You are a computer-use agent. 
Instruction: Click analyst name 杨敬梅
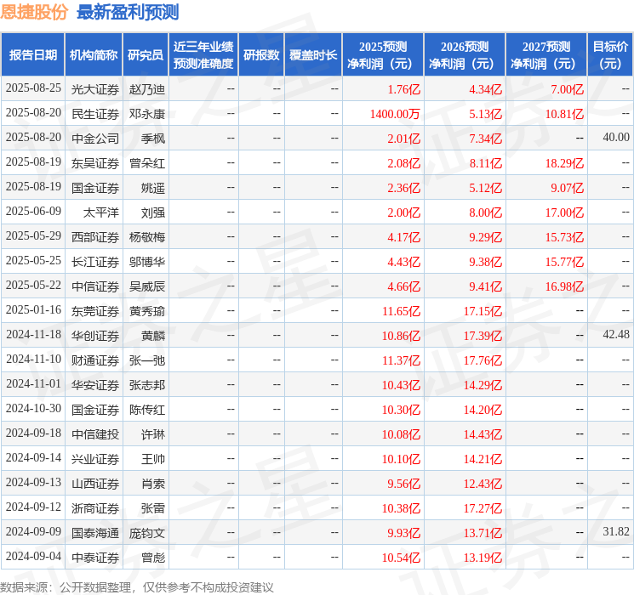click(x=146, y=237)
